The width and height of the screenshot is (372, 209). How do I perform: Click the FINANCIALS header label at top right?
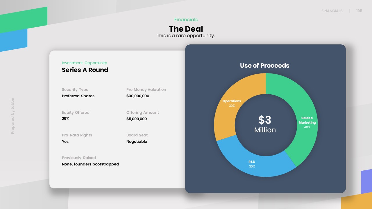pos(332,11)
